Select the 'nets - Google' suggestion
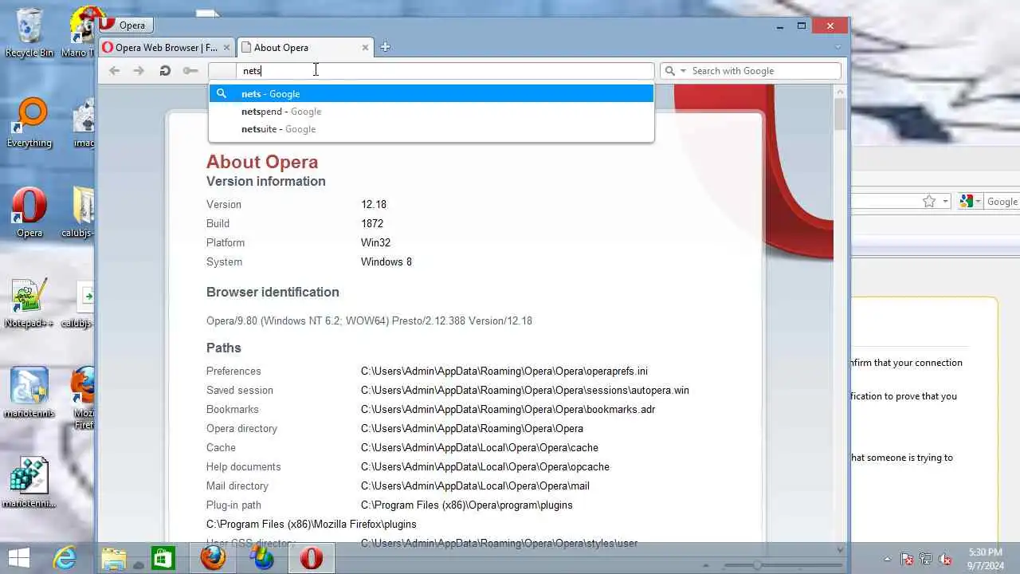This screenshot has height=574, width=1020. [x=431, y=94]
